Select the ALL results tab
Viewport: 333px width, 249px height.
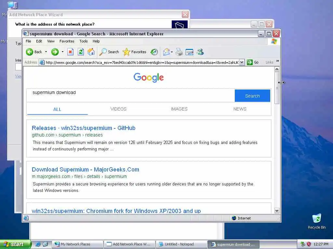click(x=57, y=109)
